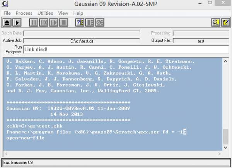The width and height of the screenshot is (232, 168).
Task: Click pause-after-current-link toolbar icon
Action: coord(44,23)
